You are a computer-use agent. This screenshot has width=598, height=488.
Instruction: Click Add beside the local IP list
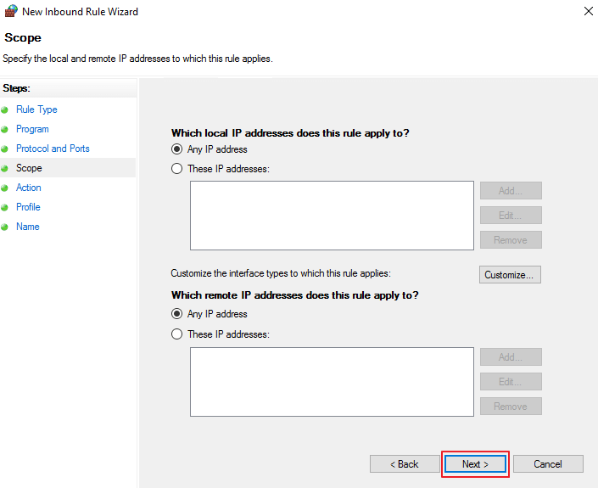click(511, 190)
